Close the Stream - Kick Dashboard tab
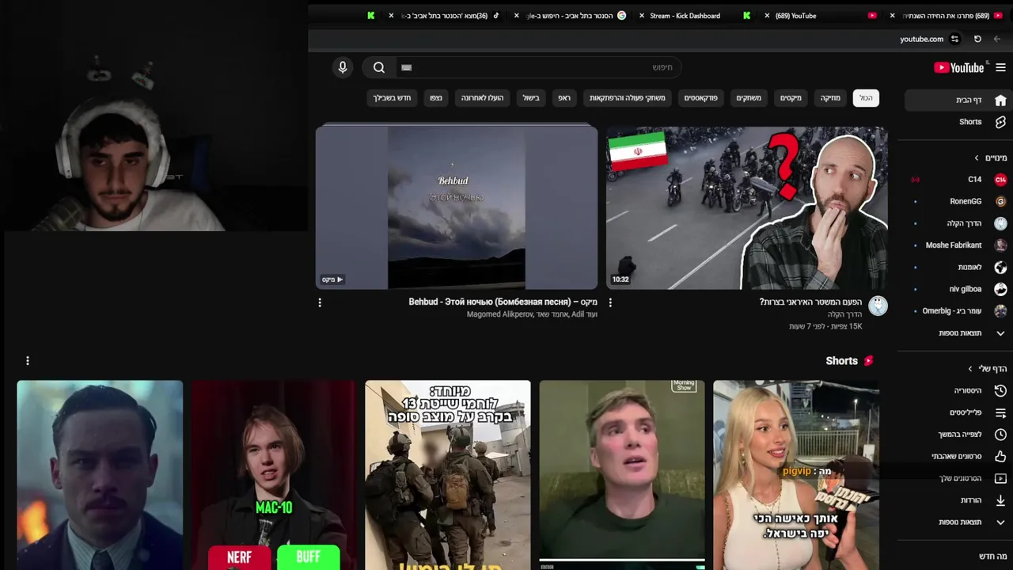Viewport: 1013px width, 570px height. [642, 16]
